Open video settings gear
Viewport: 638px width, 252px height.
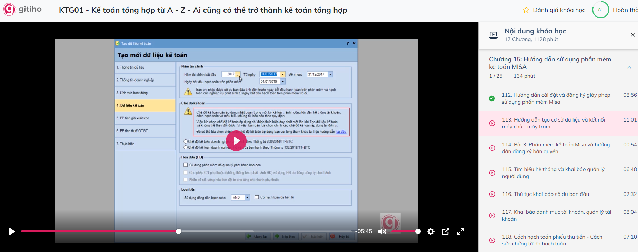pos(431,232)
